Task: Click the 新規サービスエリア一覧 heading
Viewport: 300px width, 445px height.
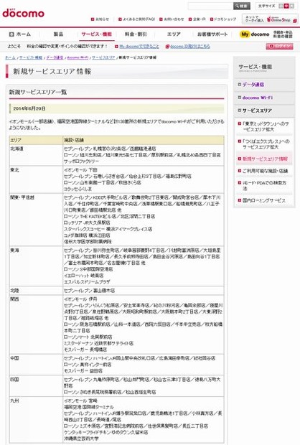Action: click(38, 92)
